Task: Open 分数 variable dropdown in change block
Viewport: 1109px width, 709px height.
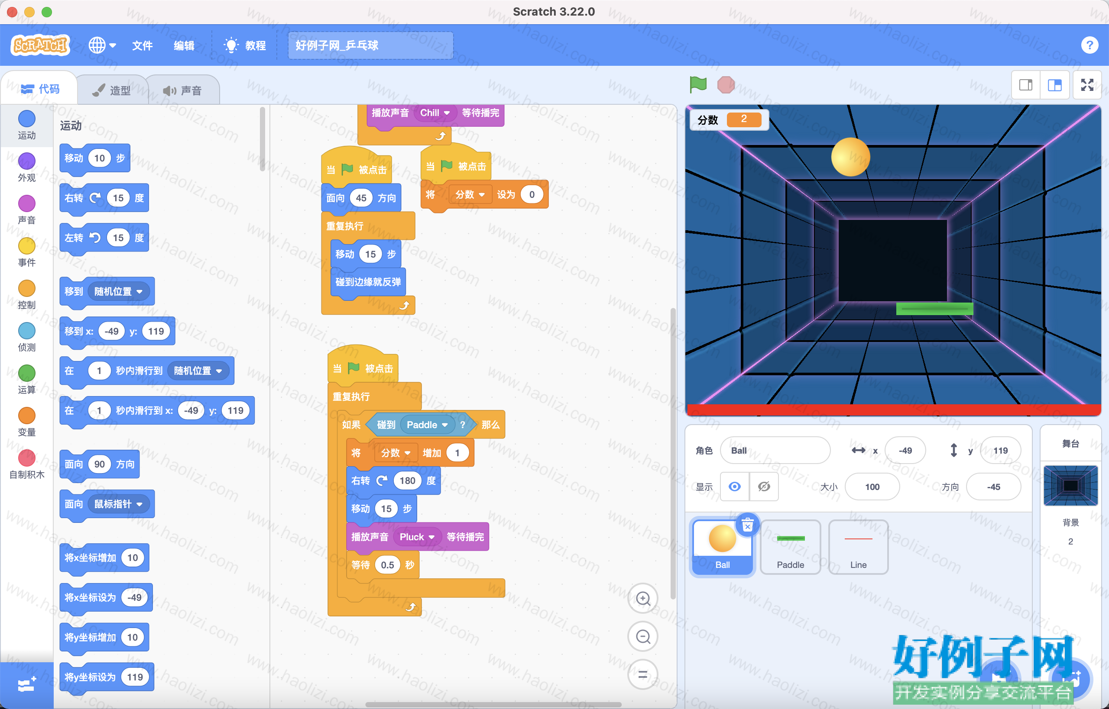Action: (396, 453)
